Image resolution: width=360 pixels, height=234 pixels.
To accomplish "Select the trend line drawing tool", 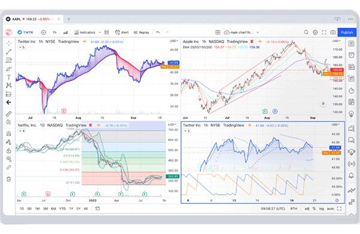I will (x=9, y=52).
